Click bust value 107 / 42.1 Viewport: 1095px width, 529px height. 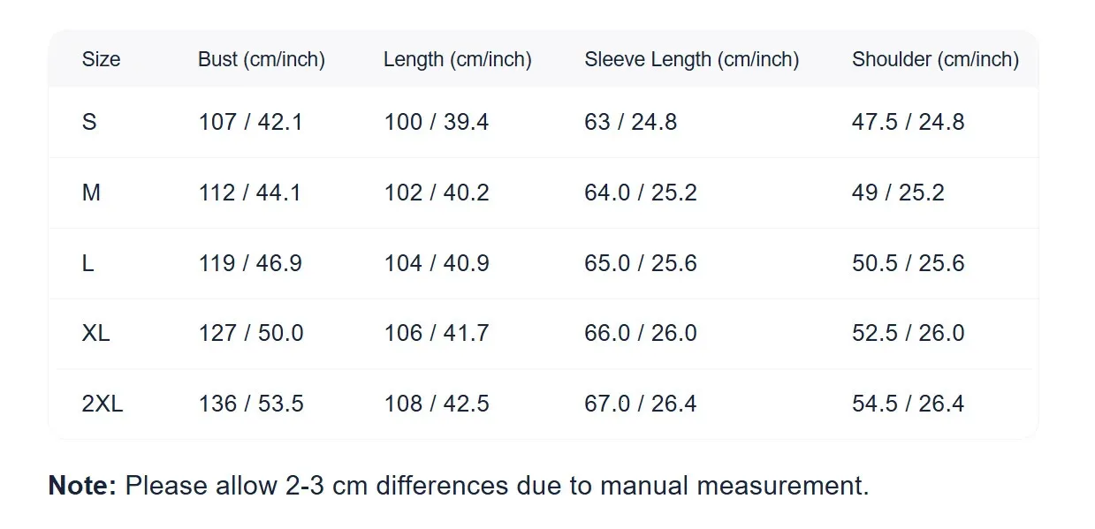pyautogui.click(x=250, y=122)
